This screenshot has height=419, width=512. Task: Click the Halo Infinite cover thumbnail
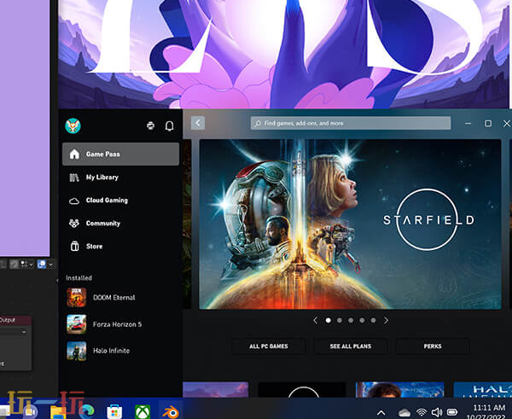(77, 351)
